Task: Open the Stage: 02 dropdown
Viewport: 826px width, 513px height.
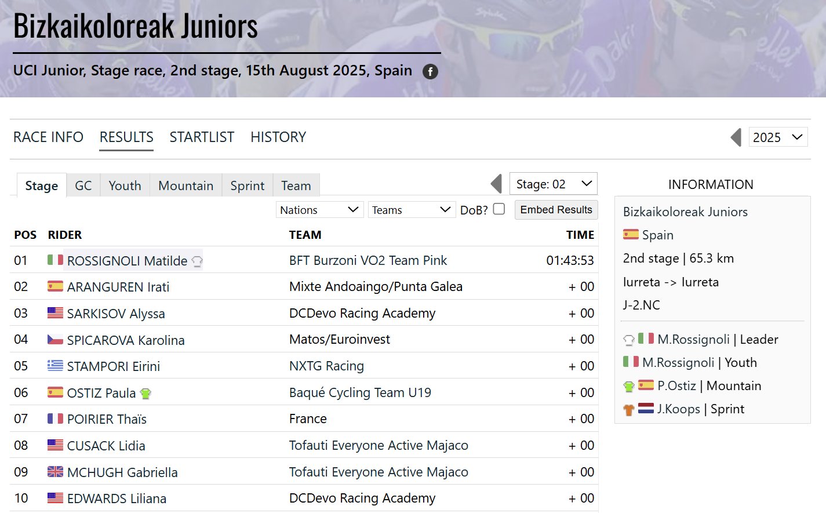Action: coord(554,184)
